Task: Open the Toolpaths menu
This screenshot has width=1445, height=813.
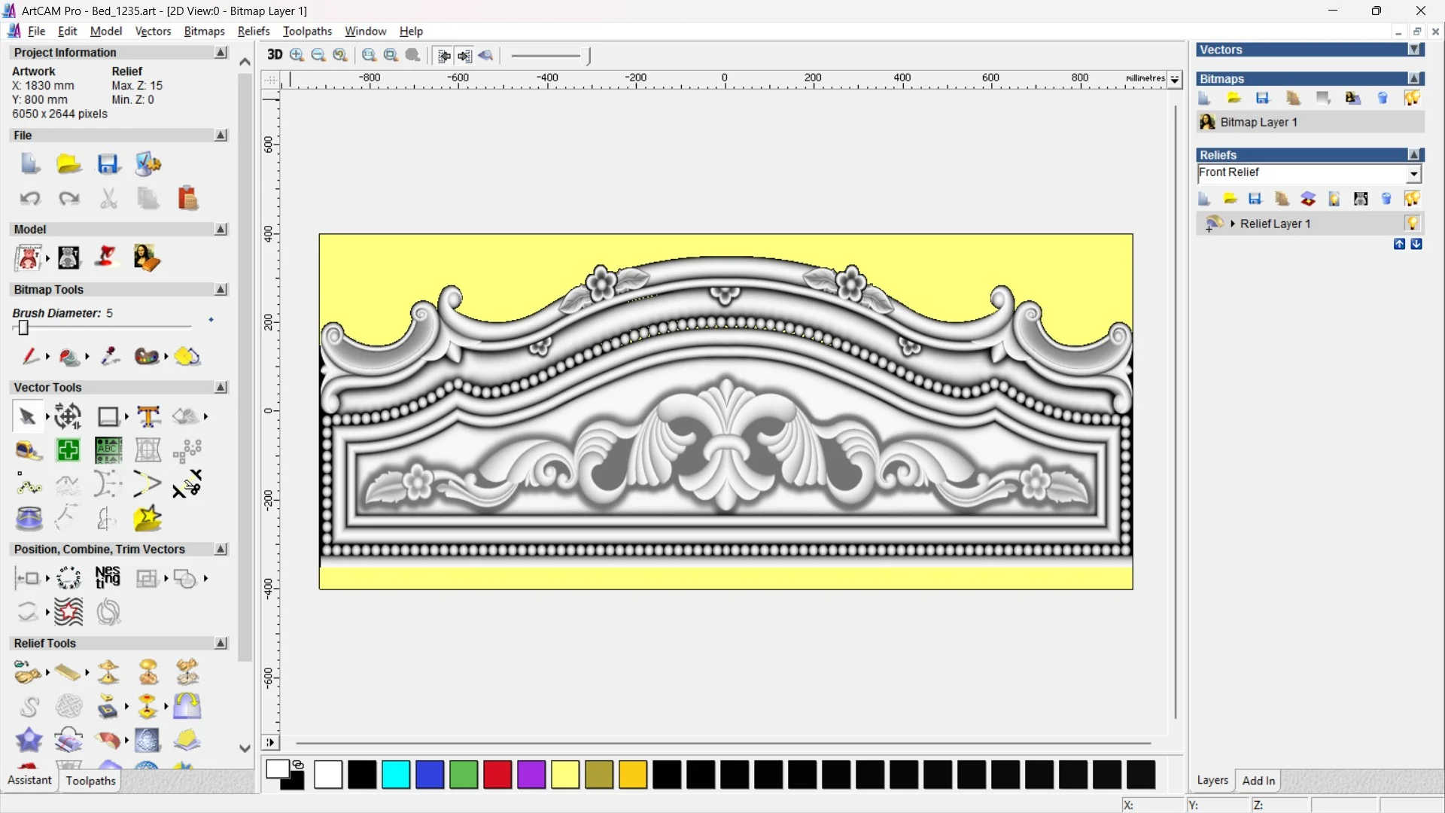Action: tap(307, 31)
